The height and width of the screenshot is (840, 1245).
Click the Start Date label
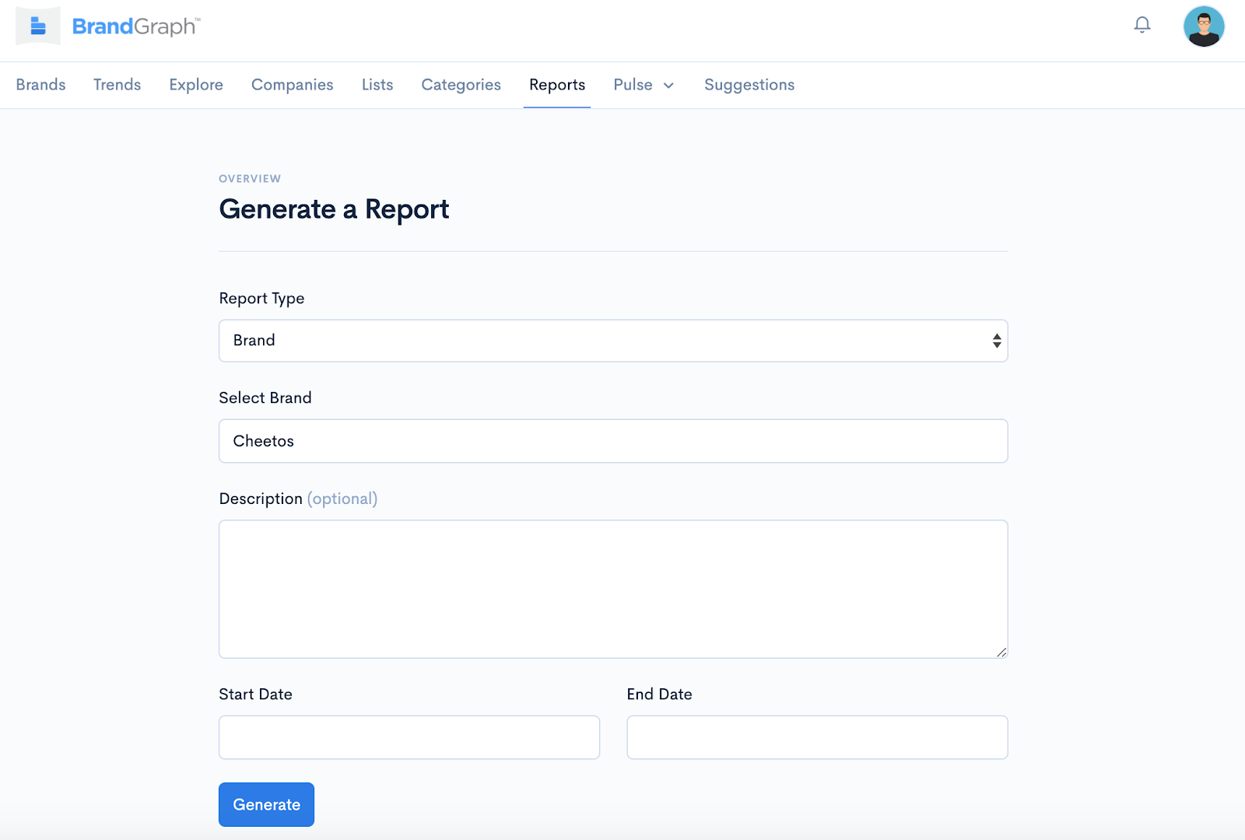(x=255, y=694)
